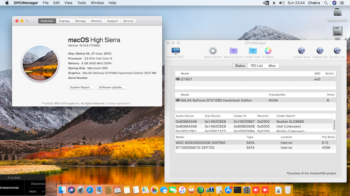Select the Realtek ALC888B audio row
The image size is (350, 196).
click(254, 122)
